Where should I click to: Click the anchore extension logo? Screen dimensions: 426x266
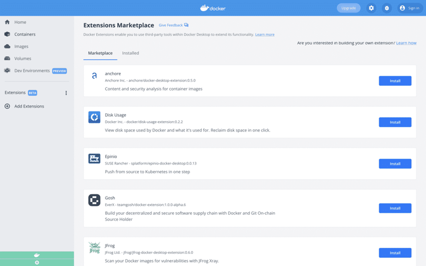click(94, 75)
